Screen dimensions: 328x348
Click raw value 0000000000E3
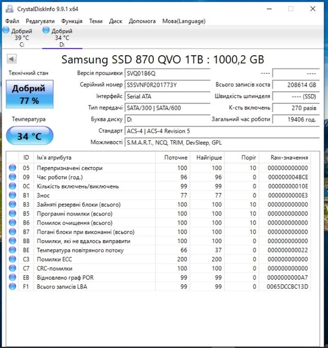(288, 196)
